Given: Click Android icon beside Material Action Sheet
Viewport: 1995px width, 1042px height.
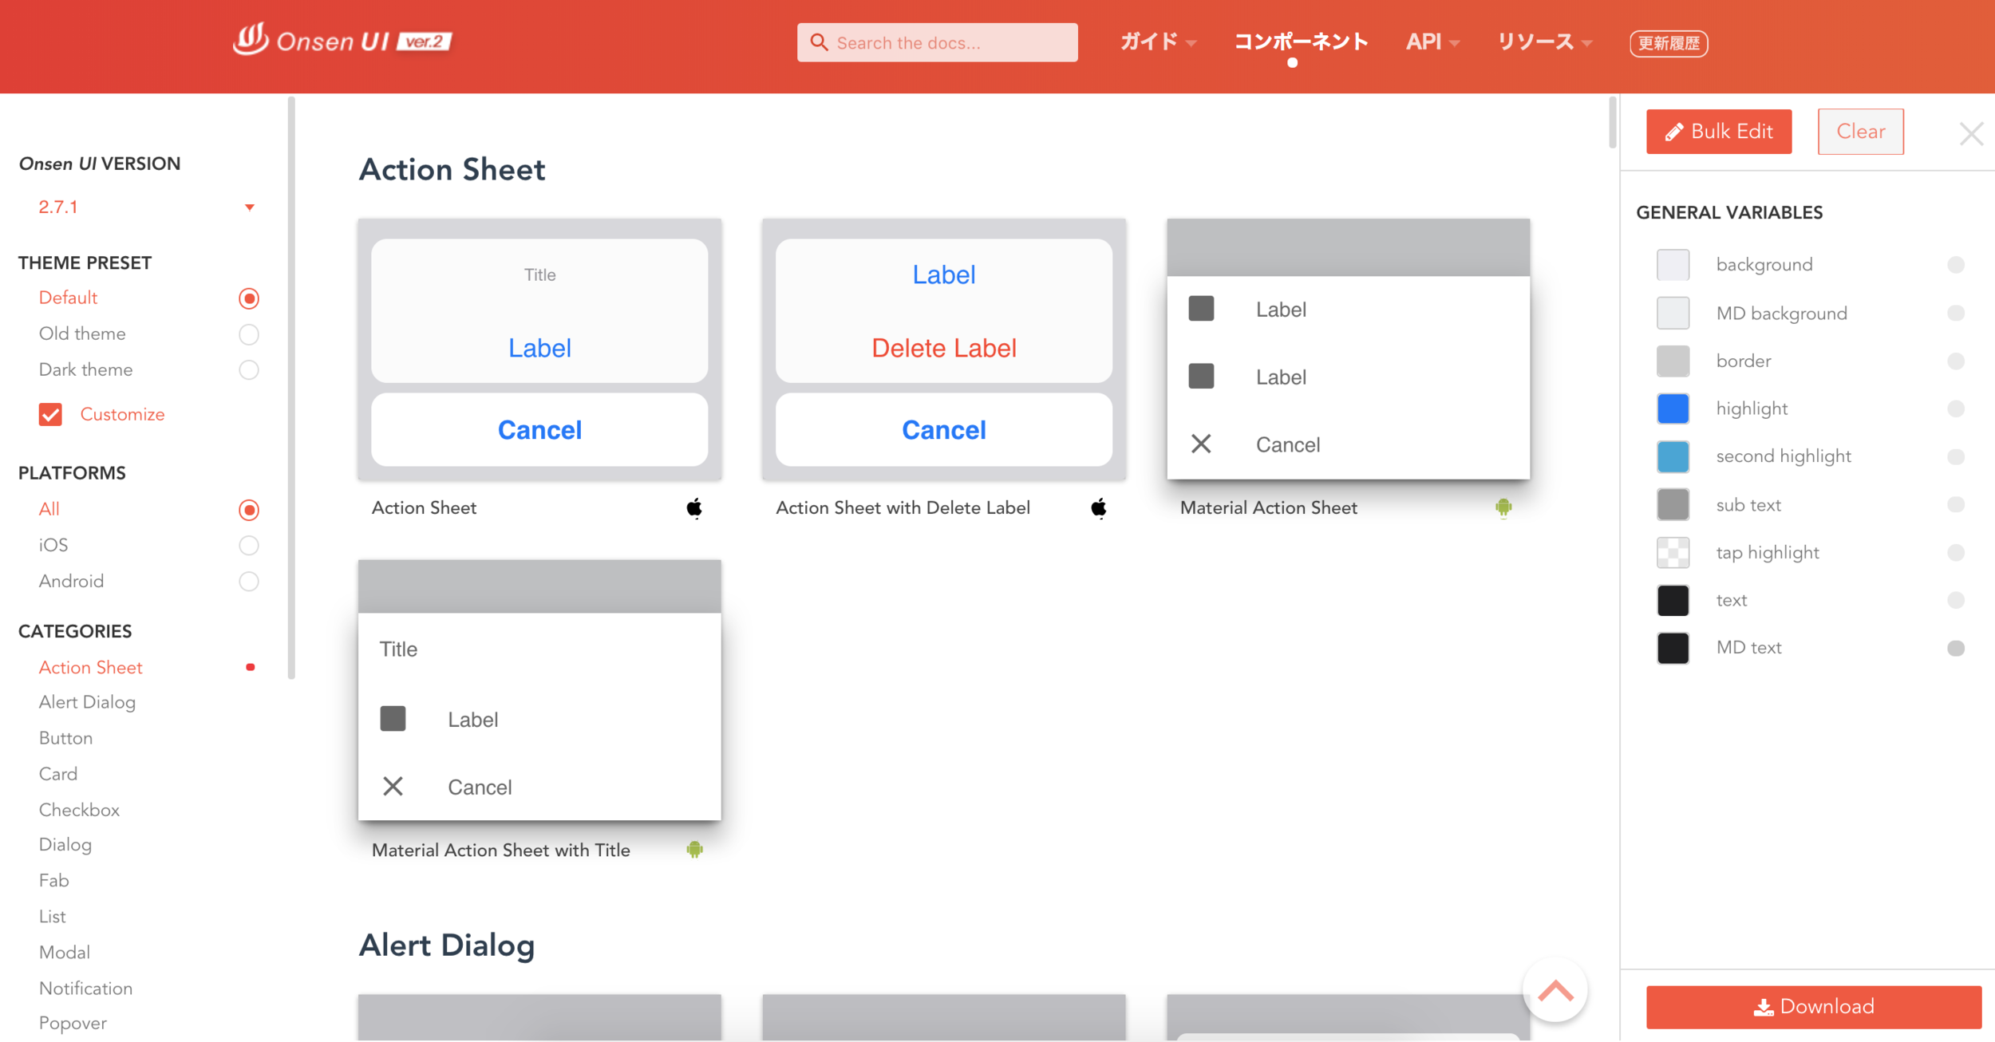Looking at the screenshot, I should point(1503,508).
